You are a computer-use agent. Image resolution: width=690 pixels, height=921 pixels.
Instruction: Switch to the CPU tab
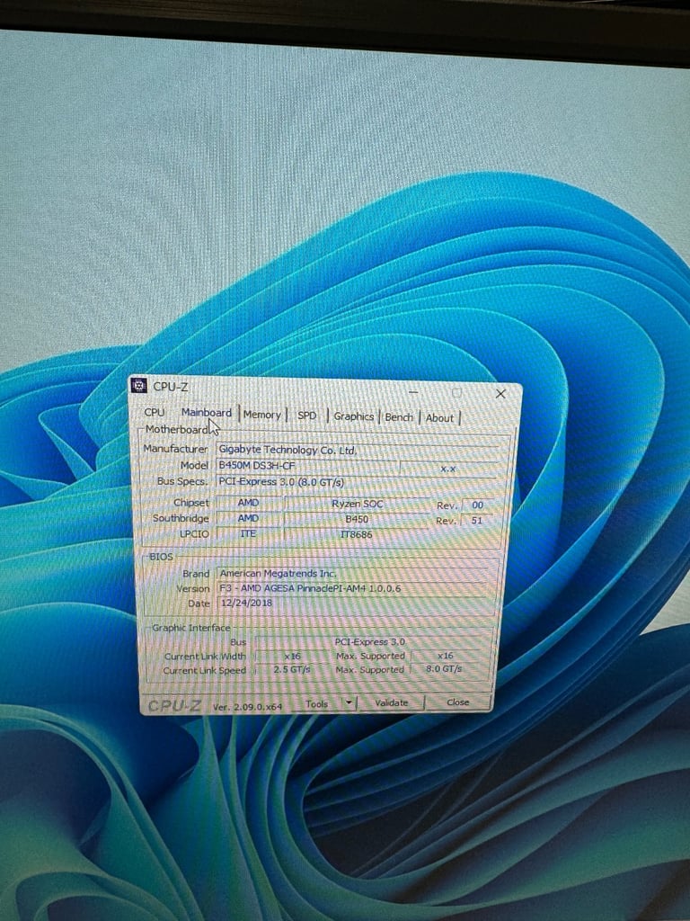(x=155, y=412)
